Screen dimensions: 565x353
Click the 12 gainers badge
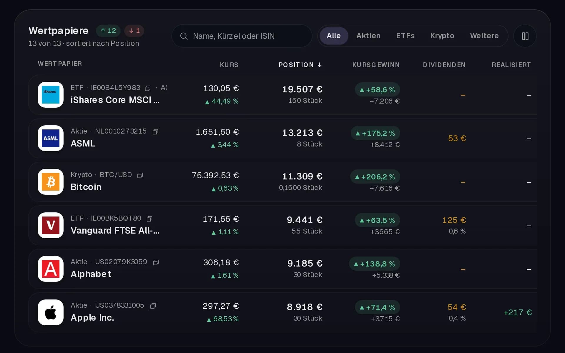108,31
